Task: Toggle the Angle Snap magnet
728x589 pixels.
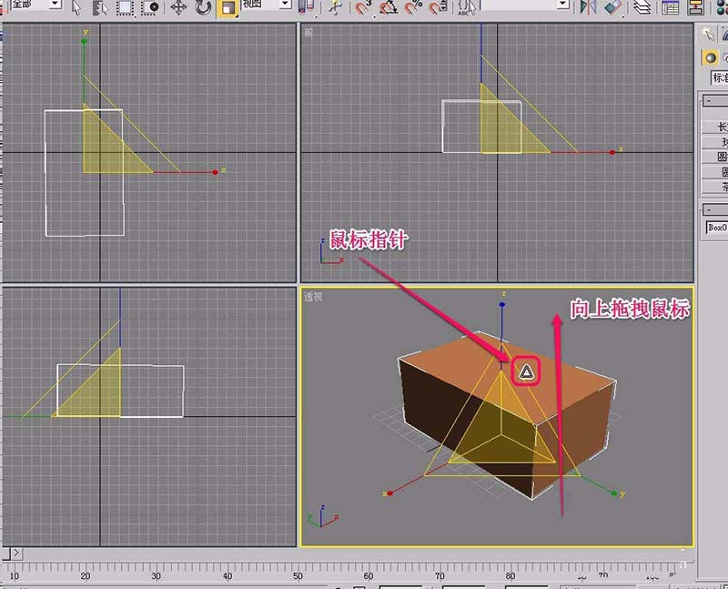Action: [x=389, y=7]
